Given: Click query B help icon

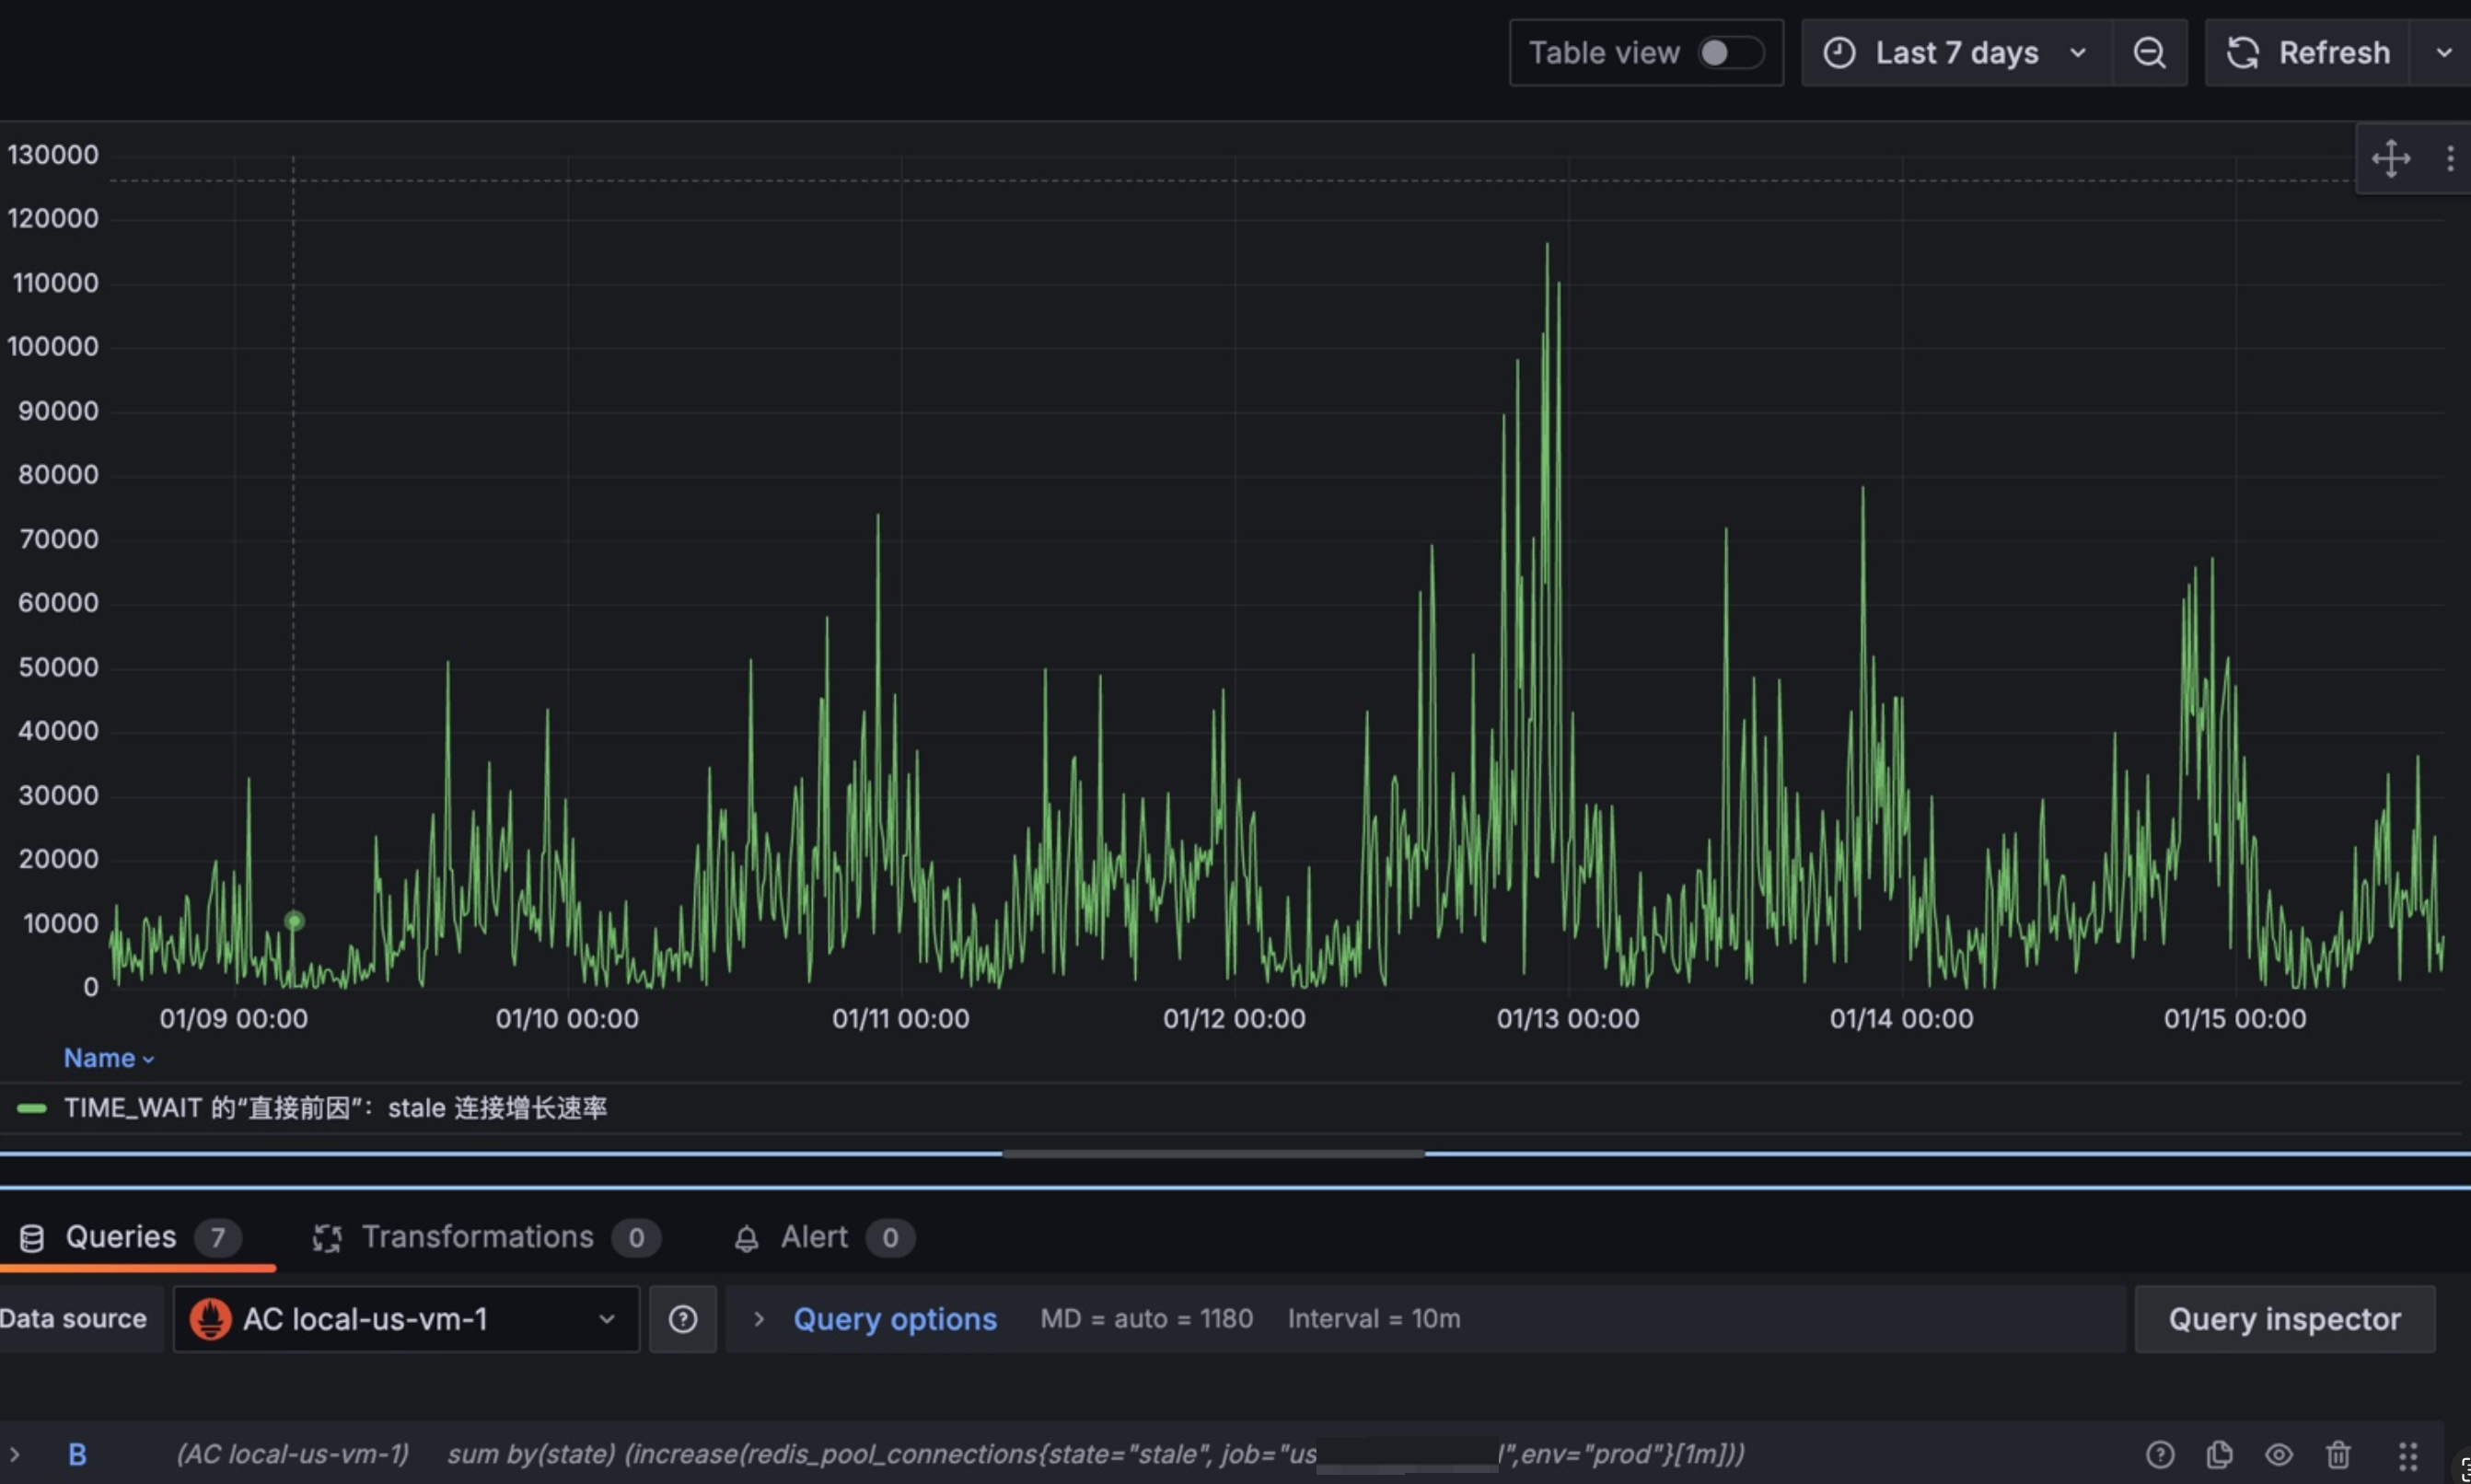Looking at the screenshot, I should coord(2160,1454).
